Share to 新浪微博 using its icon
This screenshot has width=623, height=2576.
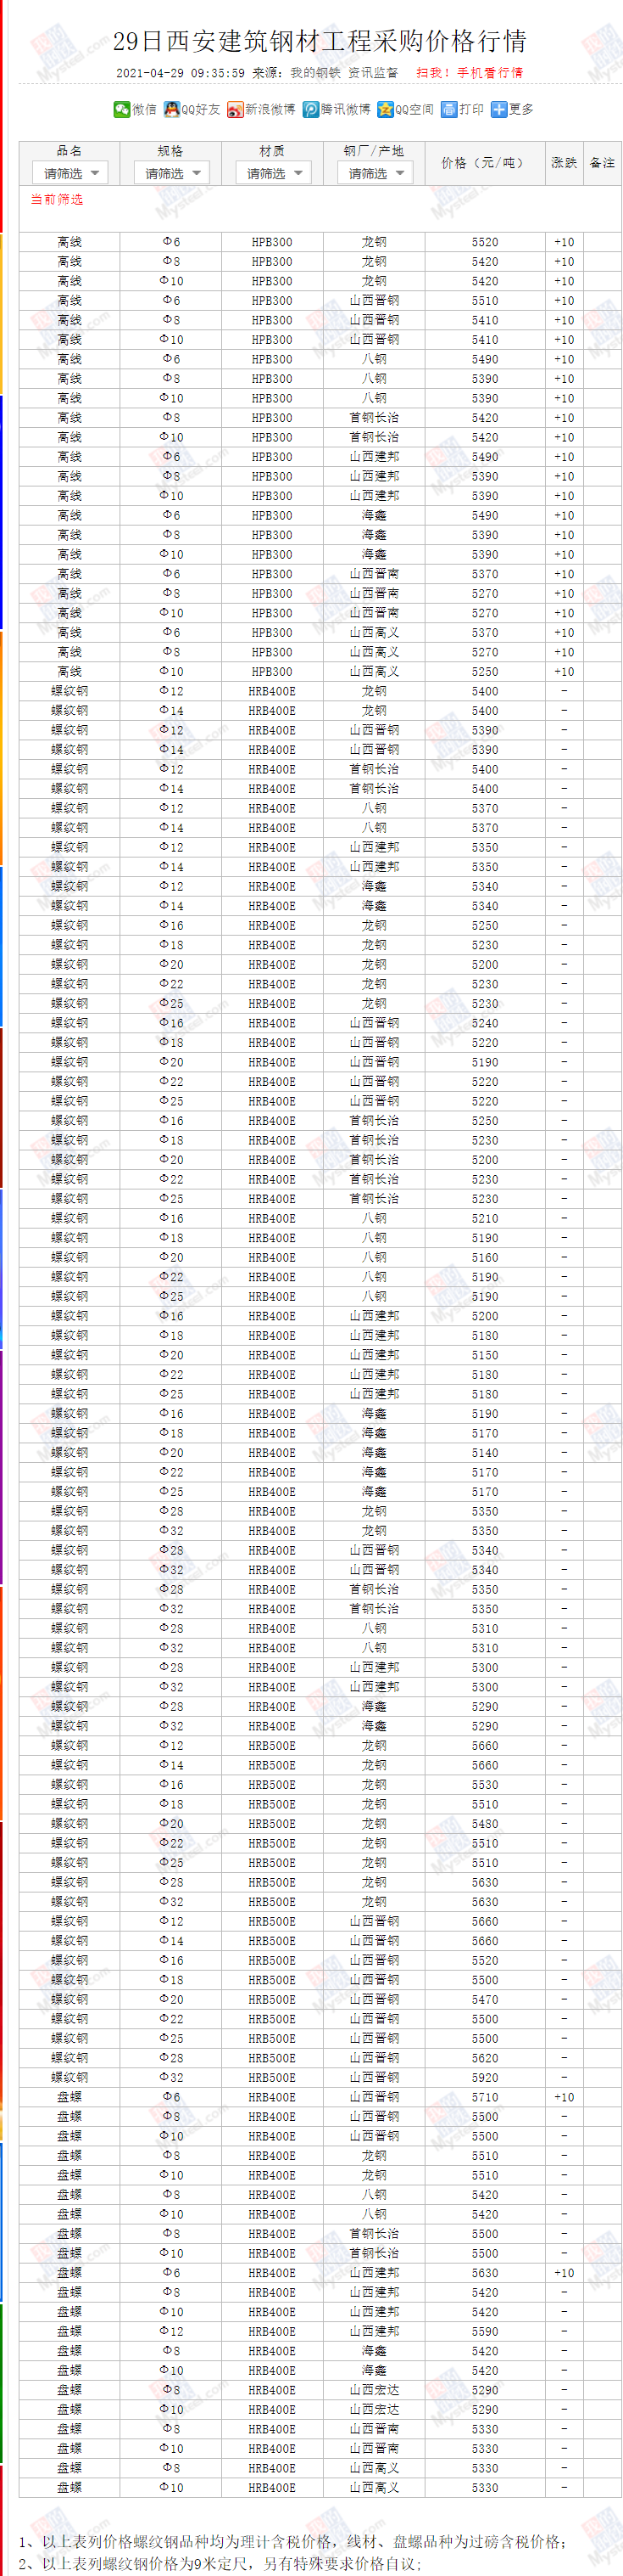click(235, 109)
